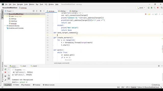Select server.py in project tree
Screen dimensions: 163x91
(13, 24)
